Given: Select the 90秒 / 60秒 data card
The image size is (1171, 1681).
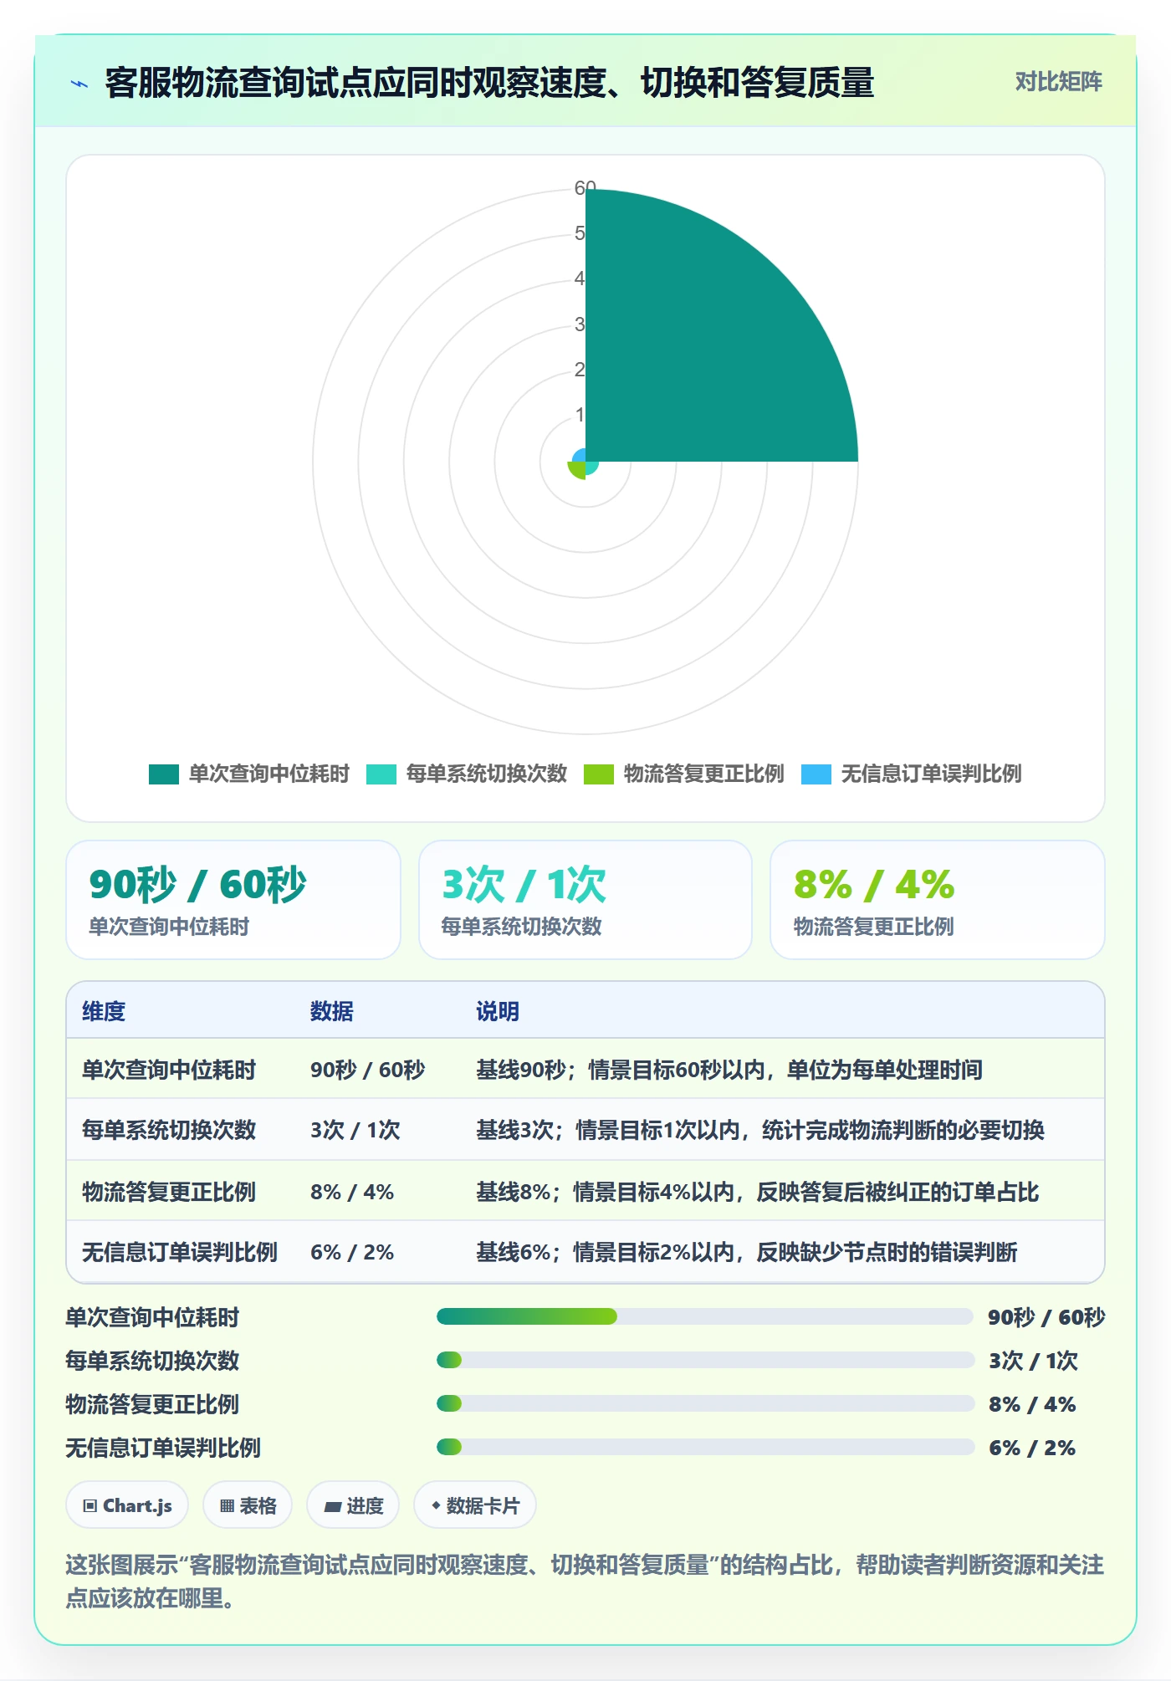Looking at the screenshot, I should [233, 900].
